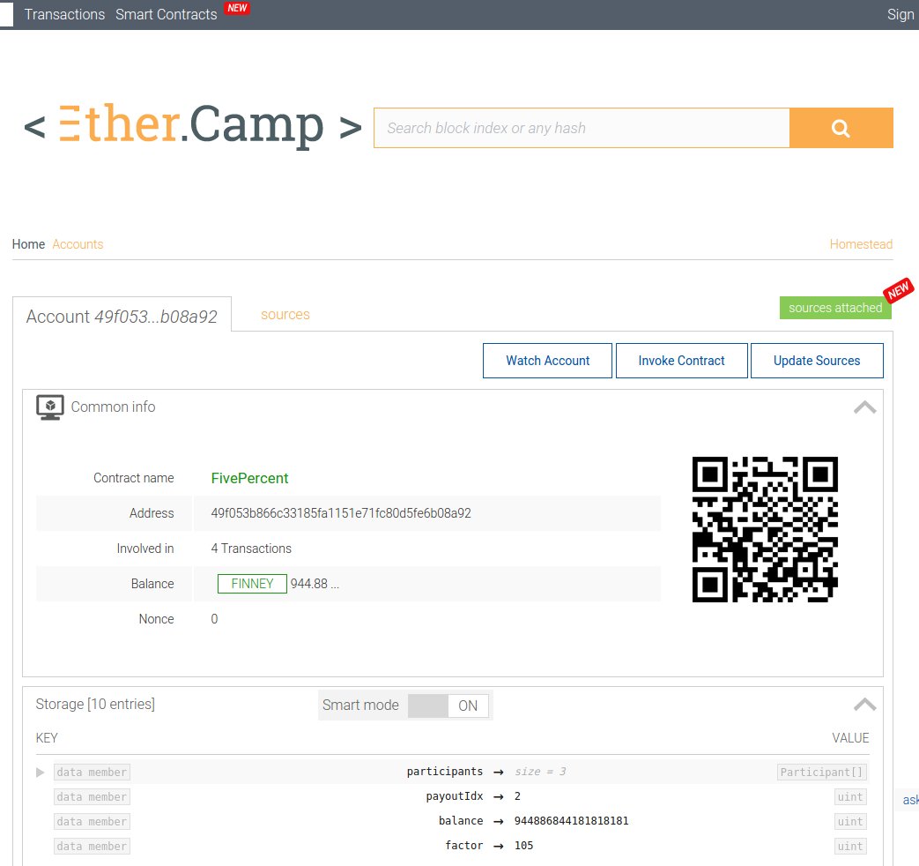Open the 4 Transactions link

251,549
